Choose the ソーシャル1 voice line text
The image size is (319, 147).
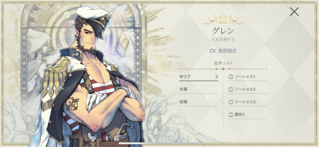coord(245,77)
